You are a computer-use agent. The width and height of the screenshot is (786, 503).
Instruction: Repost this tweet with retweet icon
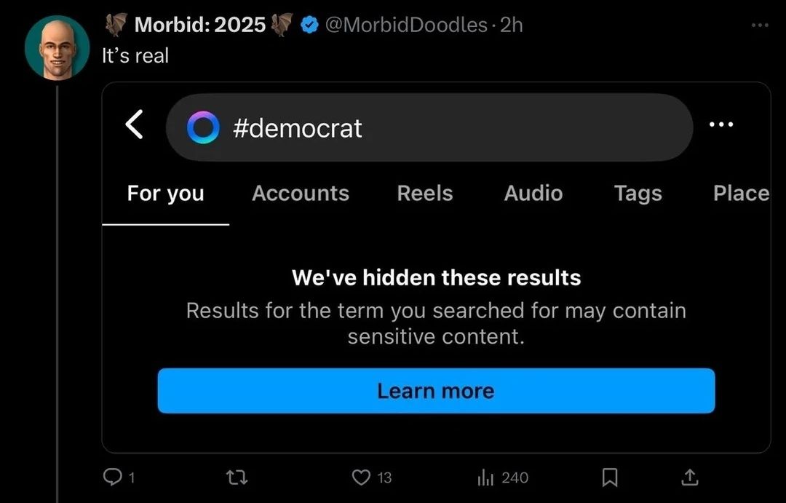pos(234,478)
